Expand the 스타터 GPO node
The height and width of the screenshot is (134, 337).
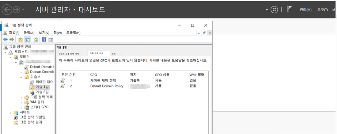[21, 107]
